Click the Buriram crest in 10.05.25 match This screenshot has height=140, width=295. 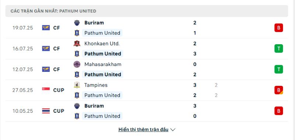point(77,106)
